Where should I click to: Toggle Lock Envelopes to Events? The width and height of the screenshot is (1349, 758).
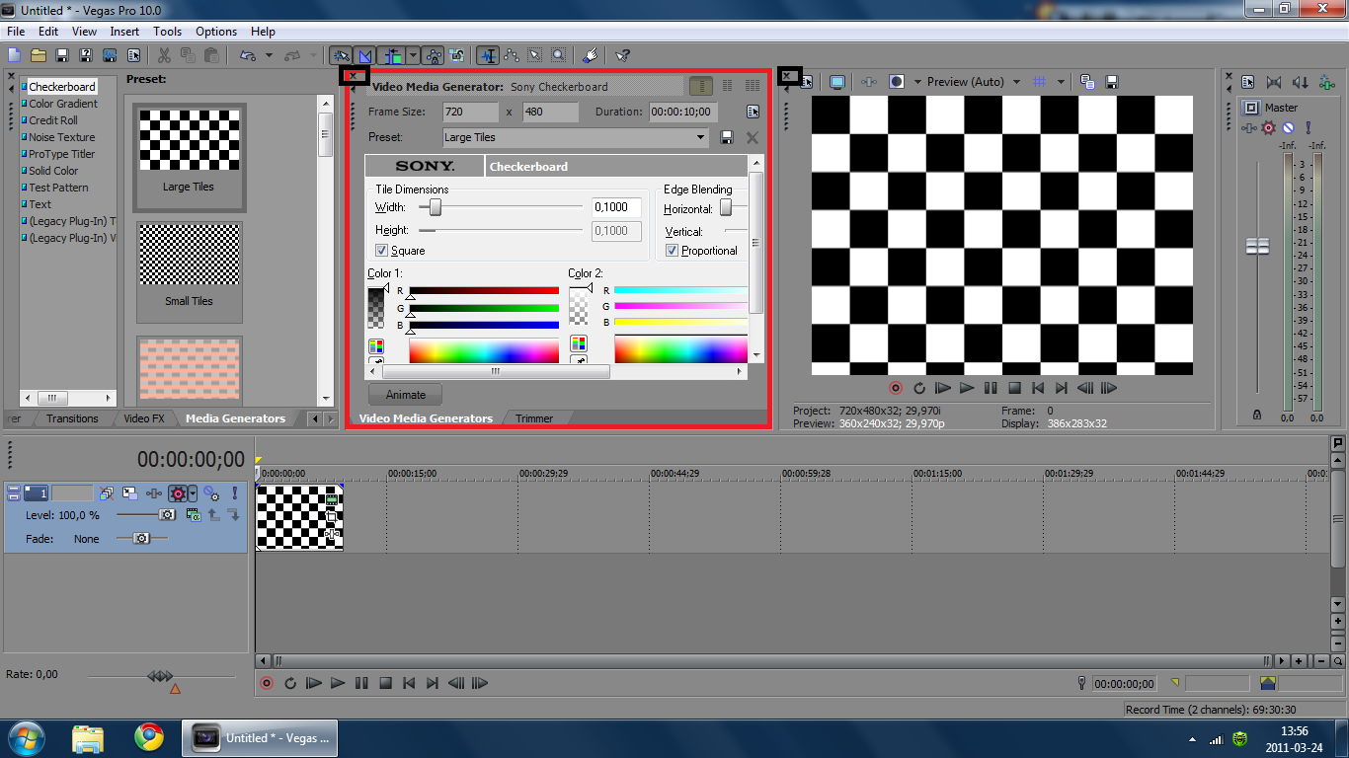[435, 55]
